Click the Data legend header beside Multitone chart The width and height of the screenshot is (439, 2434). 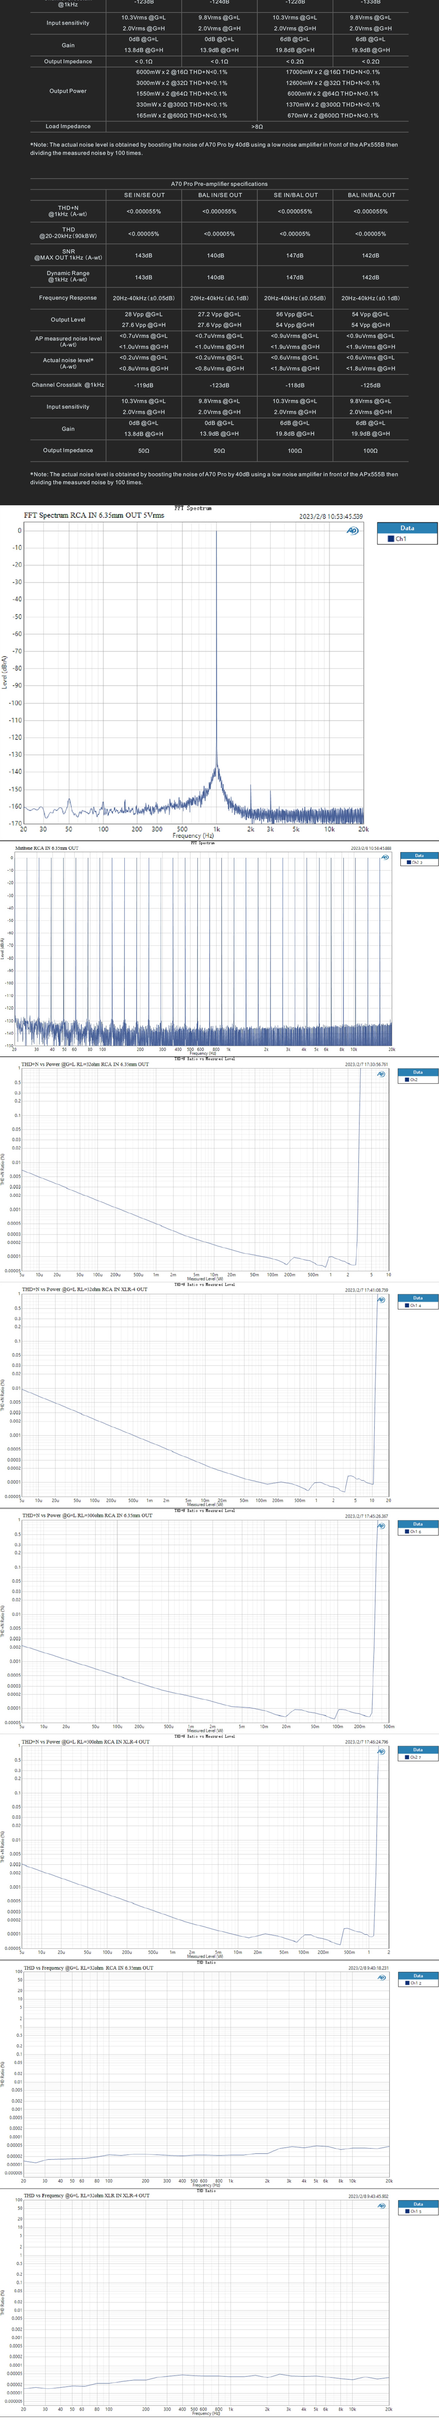point(418,856)
